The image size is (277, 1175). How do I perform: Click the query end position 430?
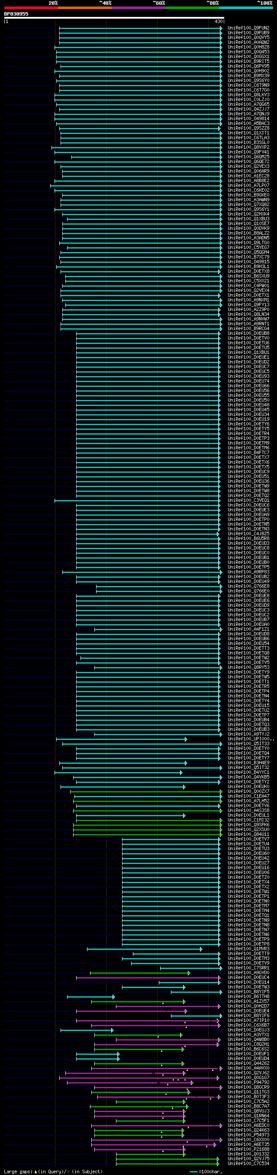pyautogui.click(x=218, y=21)
